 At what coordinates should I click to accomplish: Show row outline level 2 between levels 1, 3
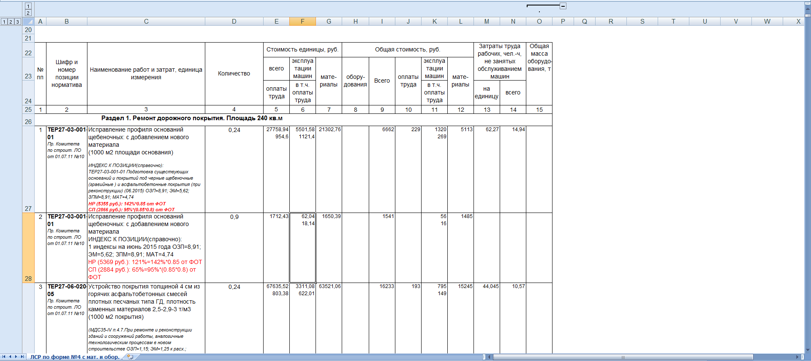pyautogui.click(x=11, y=22)
